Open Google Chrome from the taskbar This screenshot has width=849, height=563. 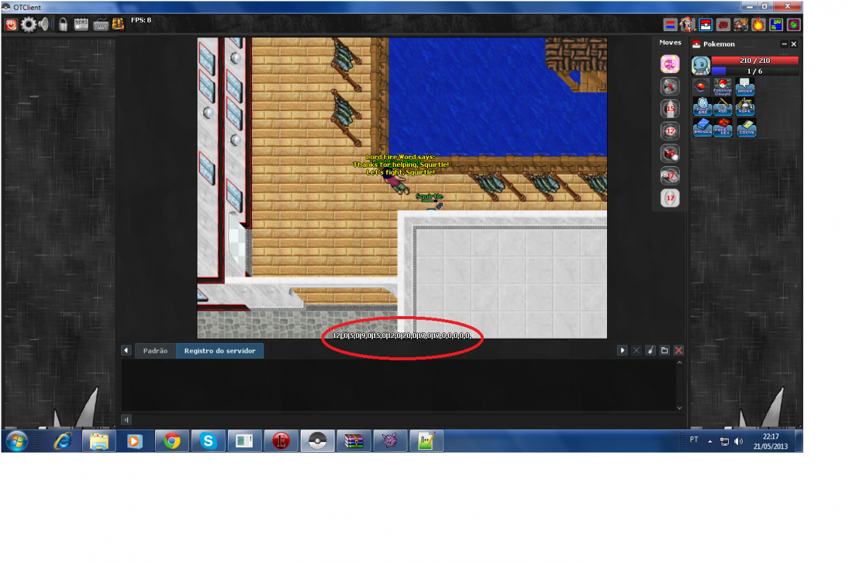[171, 441]
